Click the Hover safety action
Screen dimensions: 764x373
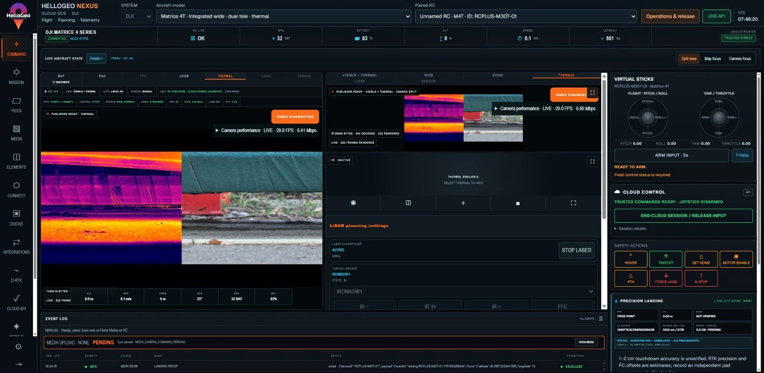631,259
